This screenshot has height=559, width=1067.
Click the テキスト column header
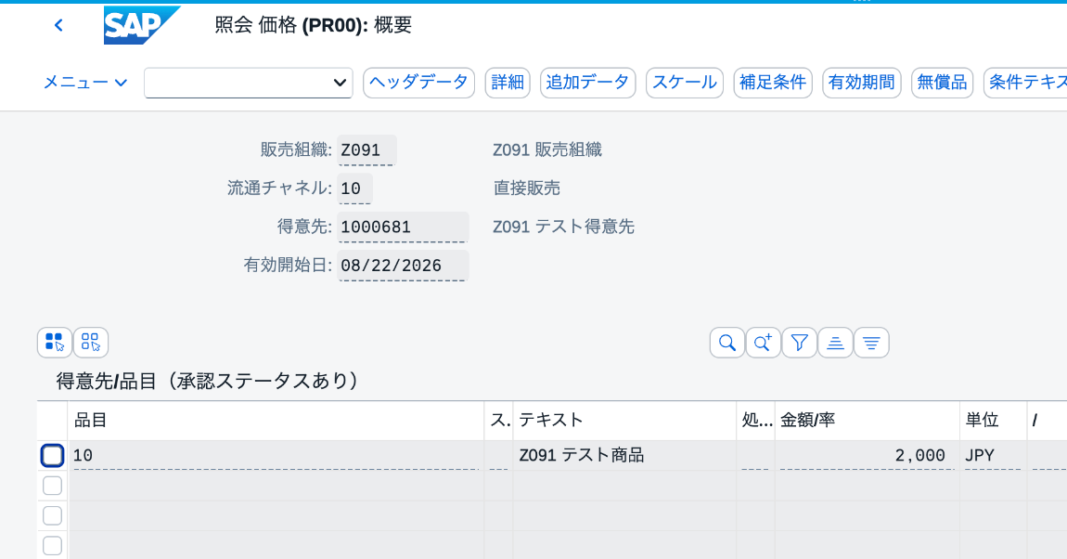[x=624, y=420]
